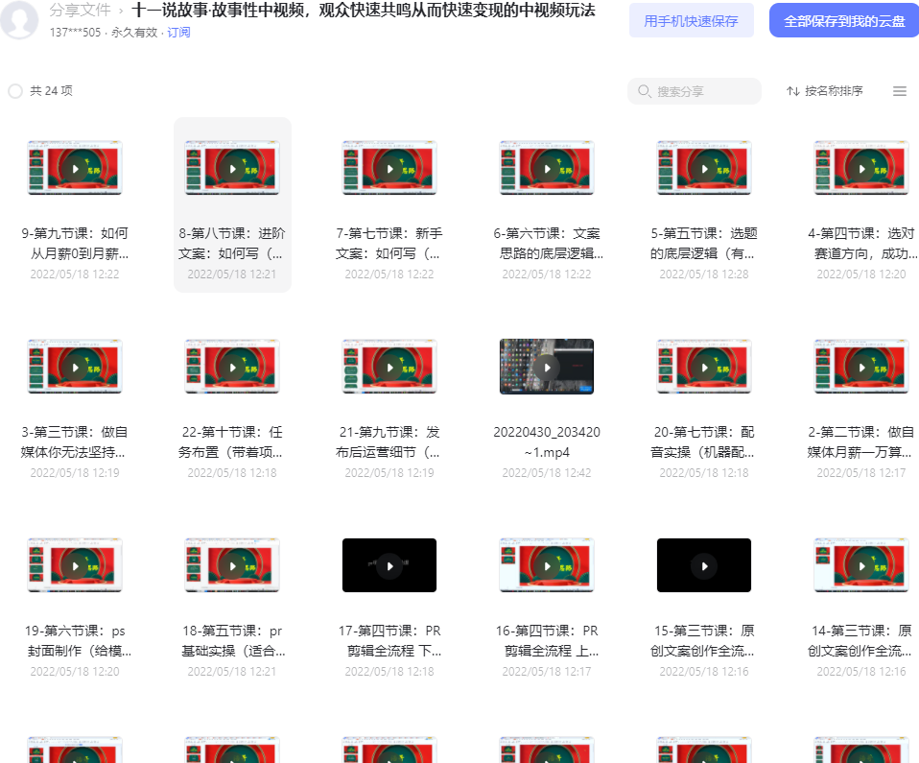Select file name 8-第八节课：进阶文案
Viewport: 919px width, 763px height.
[233, 244]
